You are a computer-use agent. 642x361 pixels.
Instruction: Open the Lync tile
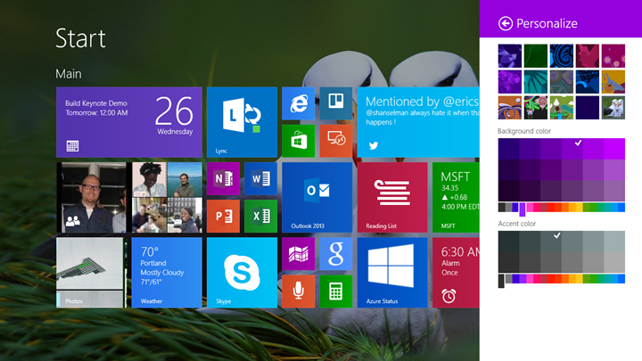click(x=242, y=122)
